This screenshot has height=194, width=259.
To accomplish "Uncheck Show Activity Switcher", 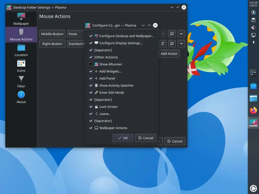I will point(91,85).
